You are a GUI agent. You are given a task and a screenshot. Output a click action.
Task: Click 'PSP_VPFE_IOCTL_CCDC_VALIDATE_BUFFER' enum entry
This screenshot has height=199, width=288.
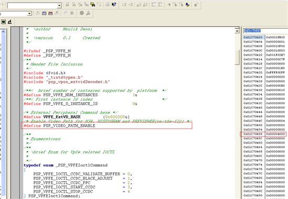(x=77, y=174)
